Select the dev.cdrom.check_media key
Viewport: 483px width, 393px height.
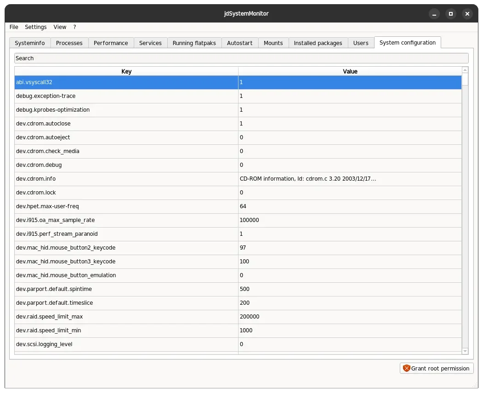(x=126, y=151)
